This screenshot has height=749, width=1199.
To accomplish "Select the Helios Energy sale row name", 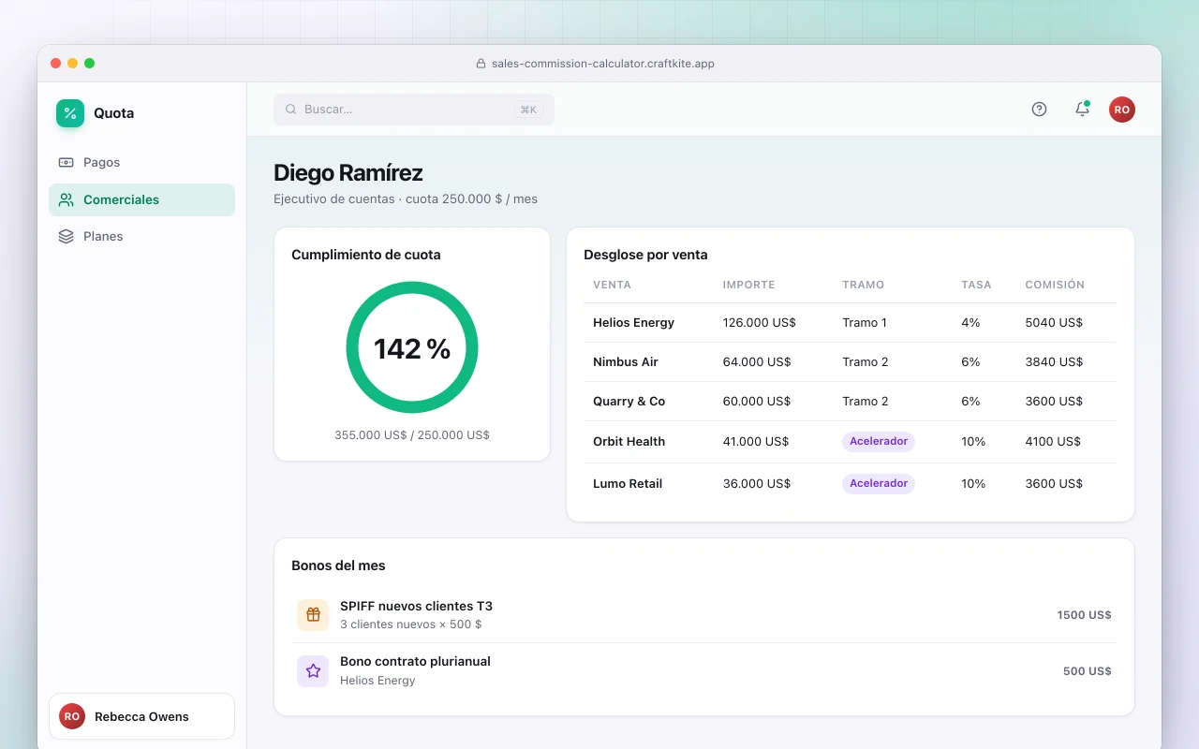I will click(633, 322).
